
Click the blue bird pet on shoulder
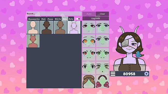139,54
